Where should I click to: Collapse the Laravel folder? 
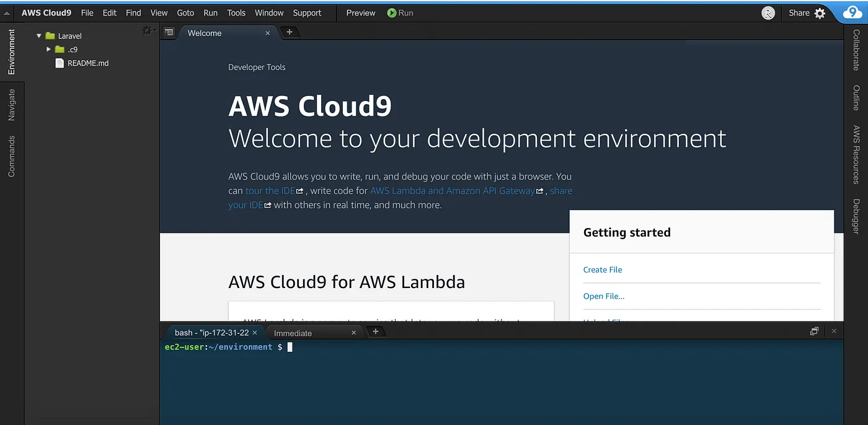(39, 36)
